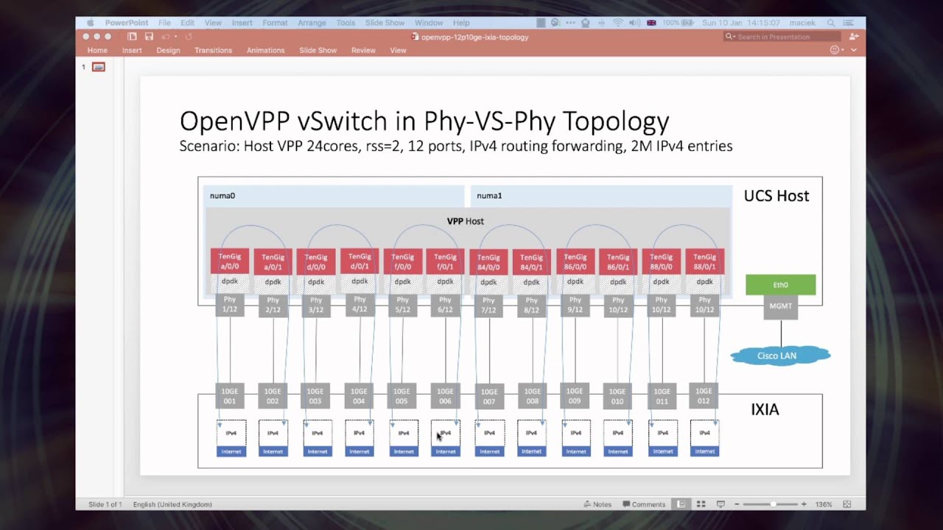943x530 pixels.
Task: Click the Wi-Fi status icon
Action: tap(617, 23)
